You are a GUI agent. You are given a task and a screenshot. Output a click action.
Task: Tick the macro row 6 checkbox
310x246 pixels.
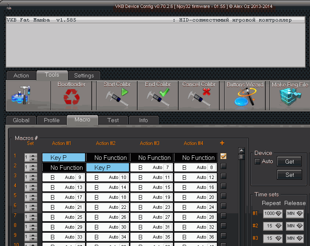click(223, 206)
